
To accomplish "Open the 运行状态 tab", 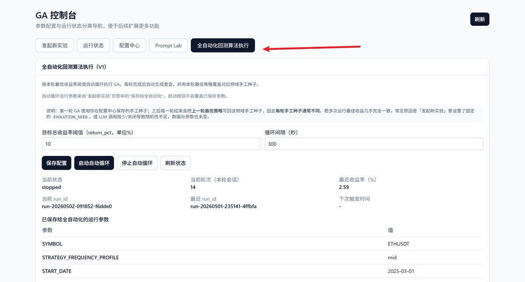I will coord(93,46).
